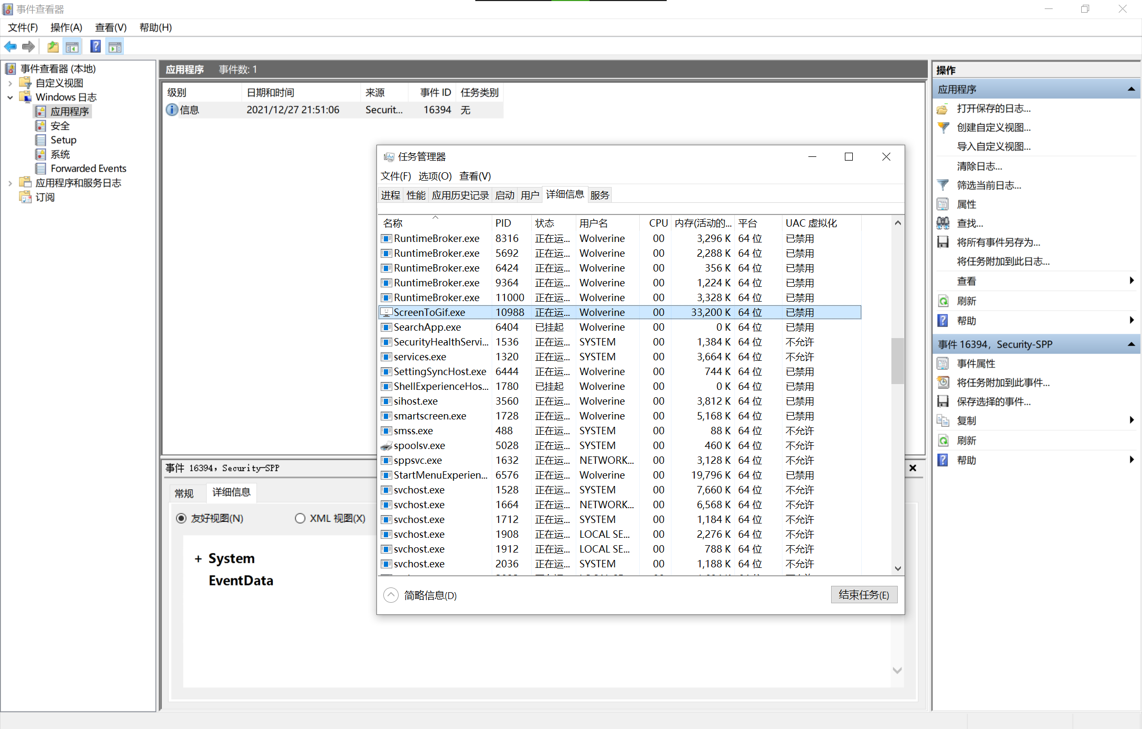Click Clear Log in actions pane
1142x729 pixels.
[x=979, y=166]
